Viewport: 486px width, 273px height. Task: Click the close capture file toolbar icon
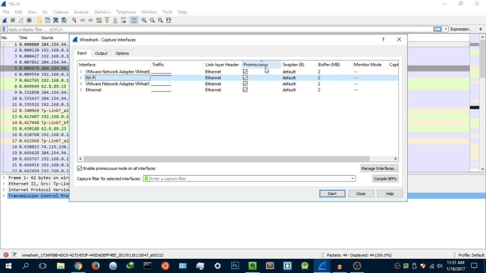tap(56, 20)
